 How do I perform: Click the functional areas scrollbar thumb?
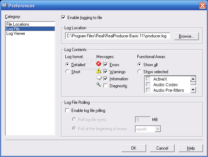(x=193, y=83)
